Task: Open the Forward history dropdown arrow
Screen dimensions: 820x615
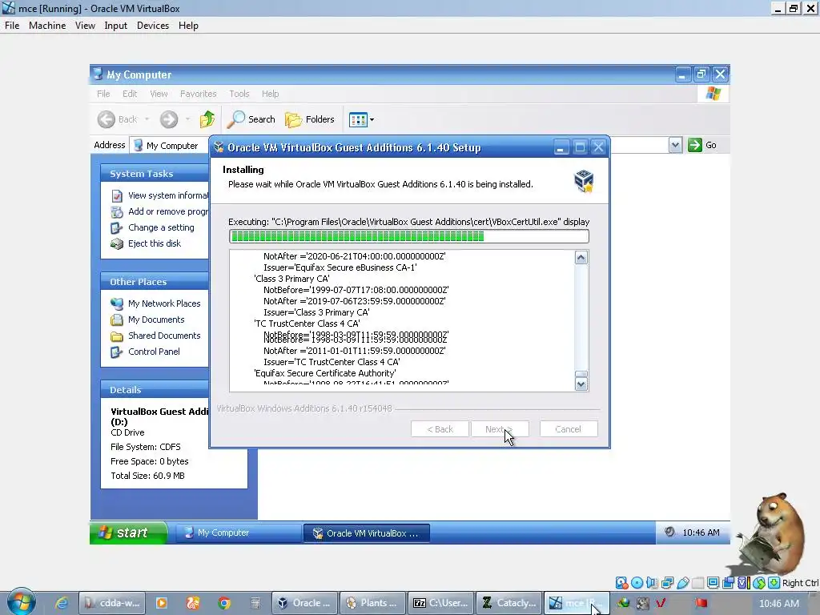Action: pos(187,119)
